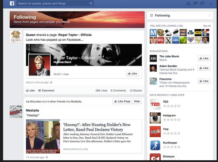
Task: Open the Roger Taylor - Official page title
Action: click(x=74, y=58)
